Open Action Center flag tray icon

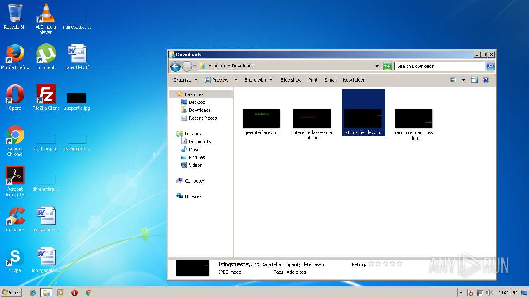pyautogui.click(x=470, y=293)
